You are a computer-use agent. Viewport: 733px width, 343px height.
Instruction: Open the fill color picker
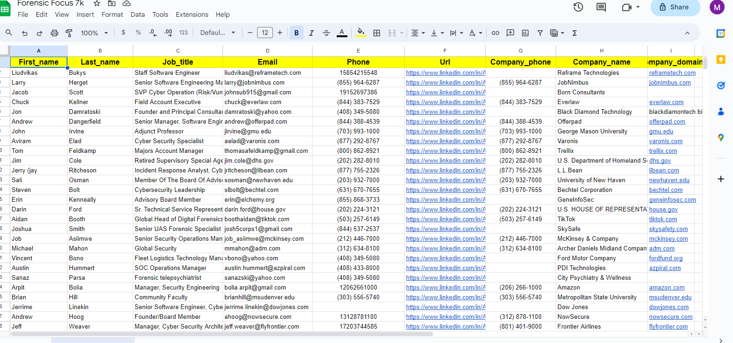361,33
